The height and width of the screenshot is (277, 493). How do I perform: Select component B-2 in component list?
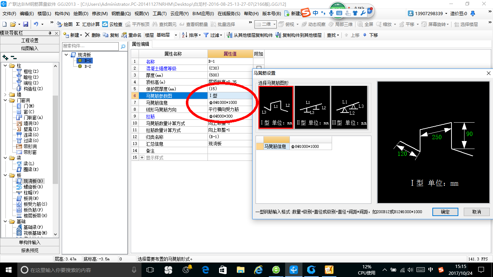click(84, 66)
